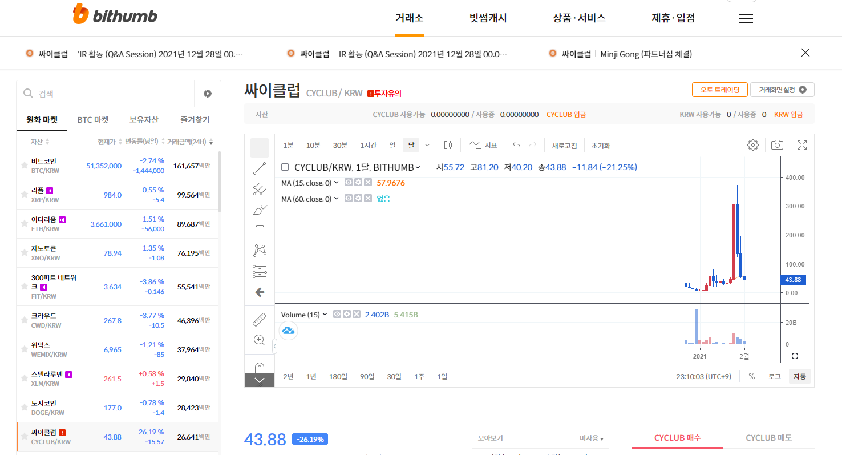Open the indicators (지표) menu
Screen dimensions: 842x455
point(483,145)
